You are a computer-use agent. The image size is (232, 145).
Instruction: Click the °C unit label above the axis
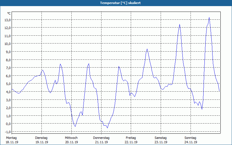[9, 13]
